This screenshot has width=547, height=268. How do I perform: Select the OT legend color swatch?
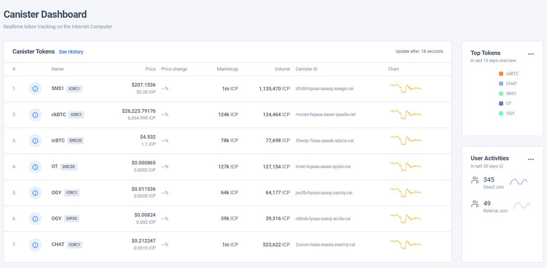click(x=501, y=104)
